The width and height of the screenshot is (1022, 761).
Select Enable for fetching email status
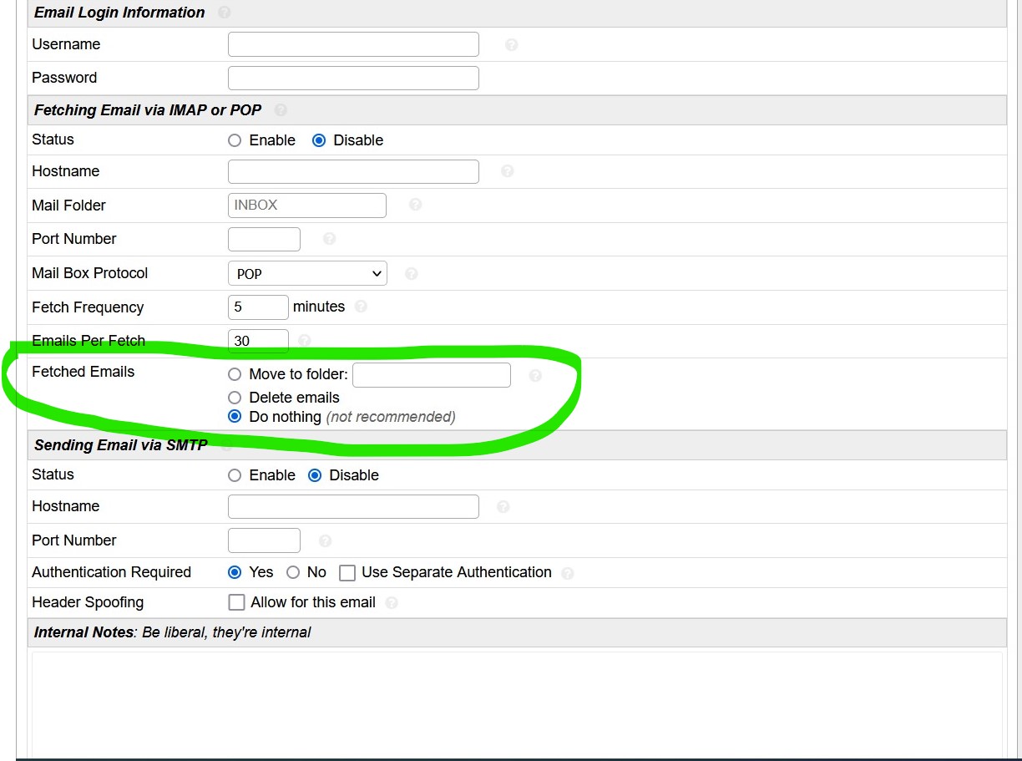pos(235,140)
